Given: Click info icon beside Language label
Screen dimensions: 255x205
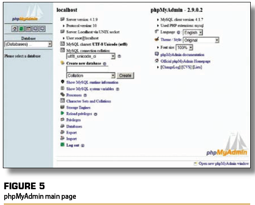Looking at the screenshot, I should tap(179, 32).
